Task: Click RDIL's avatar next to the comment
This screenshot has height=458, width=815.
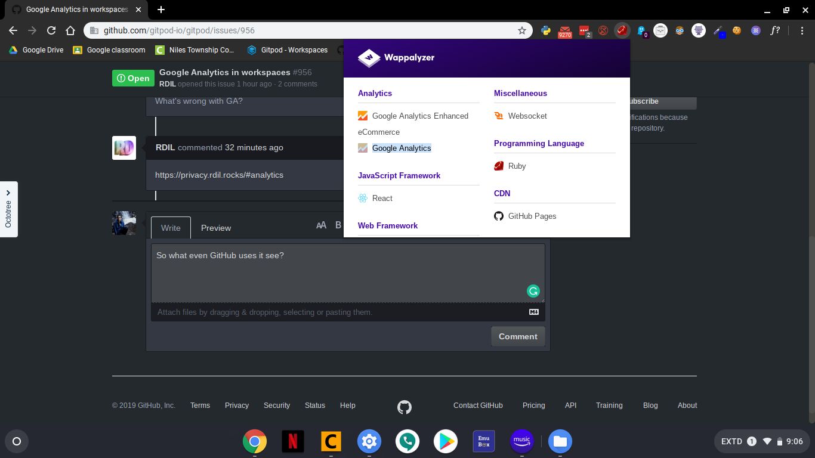Action: point(124,148)
